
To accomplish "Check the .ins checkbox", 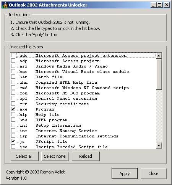I will (13, 130).
